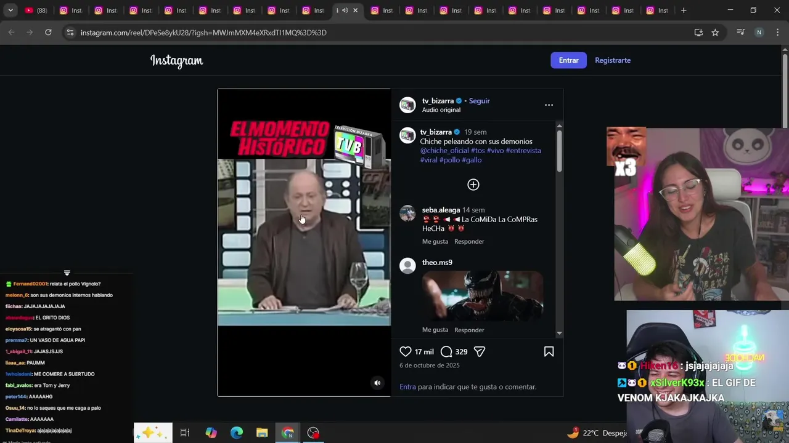789x443 pixels.
Task: Open the theo.ms9 commenter avatar
Action: pos(407,265)
